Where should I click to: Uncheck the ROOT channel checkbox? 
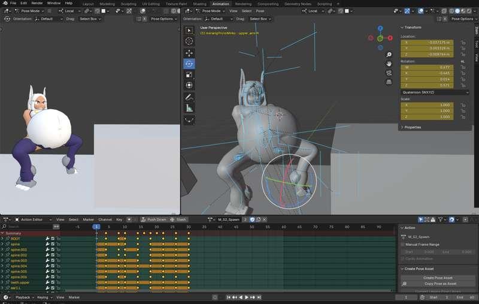(53, 239)
